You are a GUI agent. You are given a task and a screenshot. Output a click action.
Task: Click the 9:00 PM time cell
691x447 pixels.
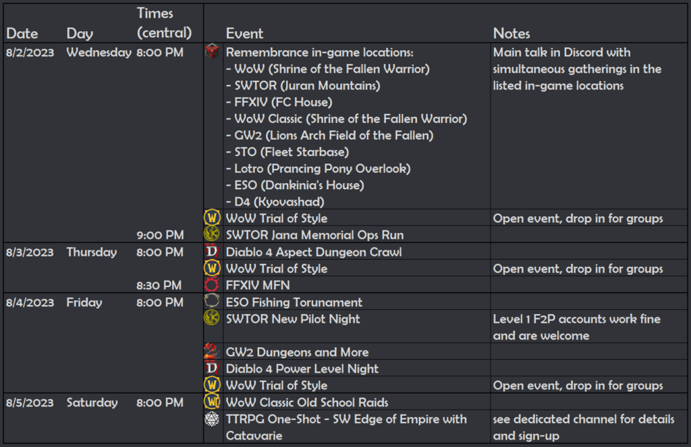(160, 235)
